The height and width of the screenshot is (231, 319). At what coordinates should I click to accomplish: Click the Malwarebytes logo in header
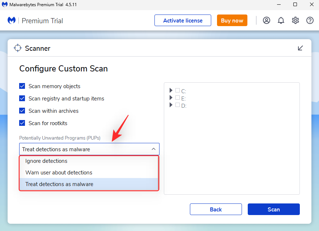(12, 21)
